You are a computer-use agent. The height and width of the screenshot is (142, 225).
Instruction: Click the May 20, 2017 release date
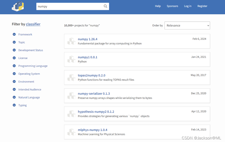pos(198,75)
